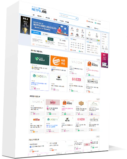Click EXCEXA logo in the first card grid
This screenshot has height=159, width=127.
click(40, 76)
